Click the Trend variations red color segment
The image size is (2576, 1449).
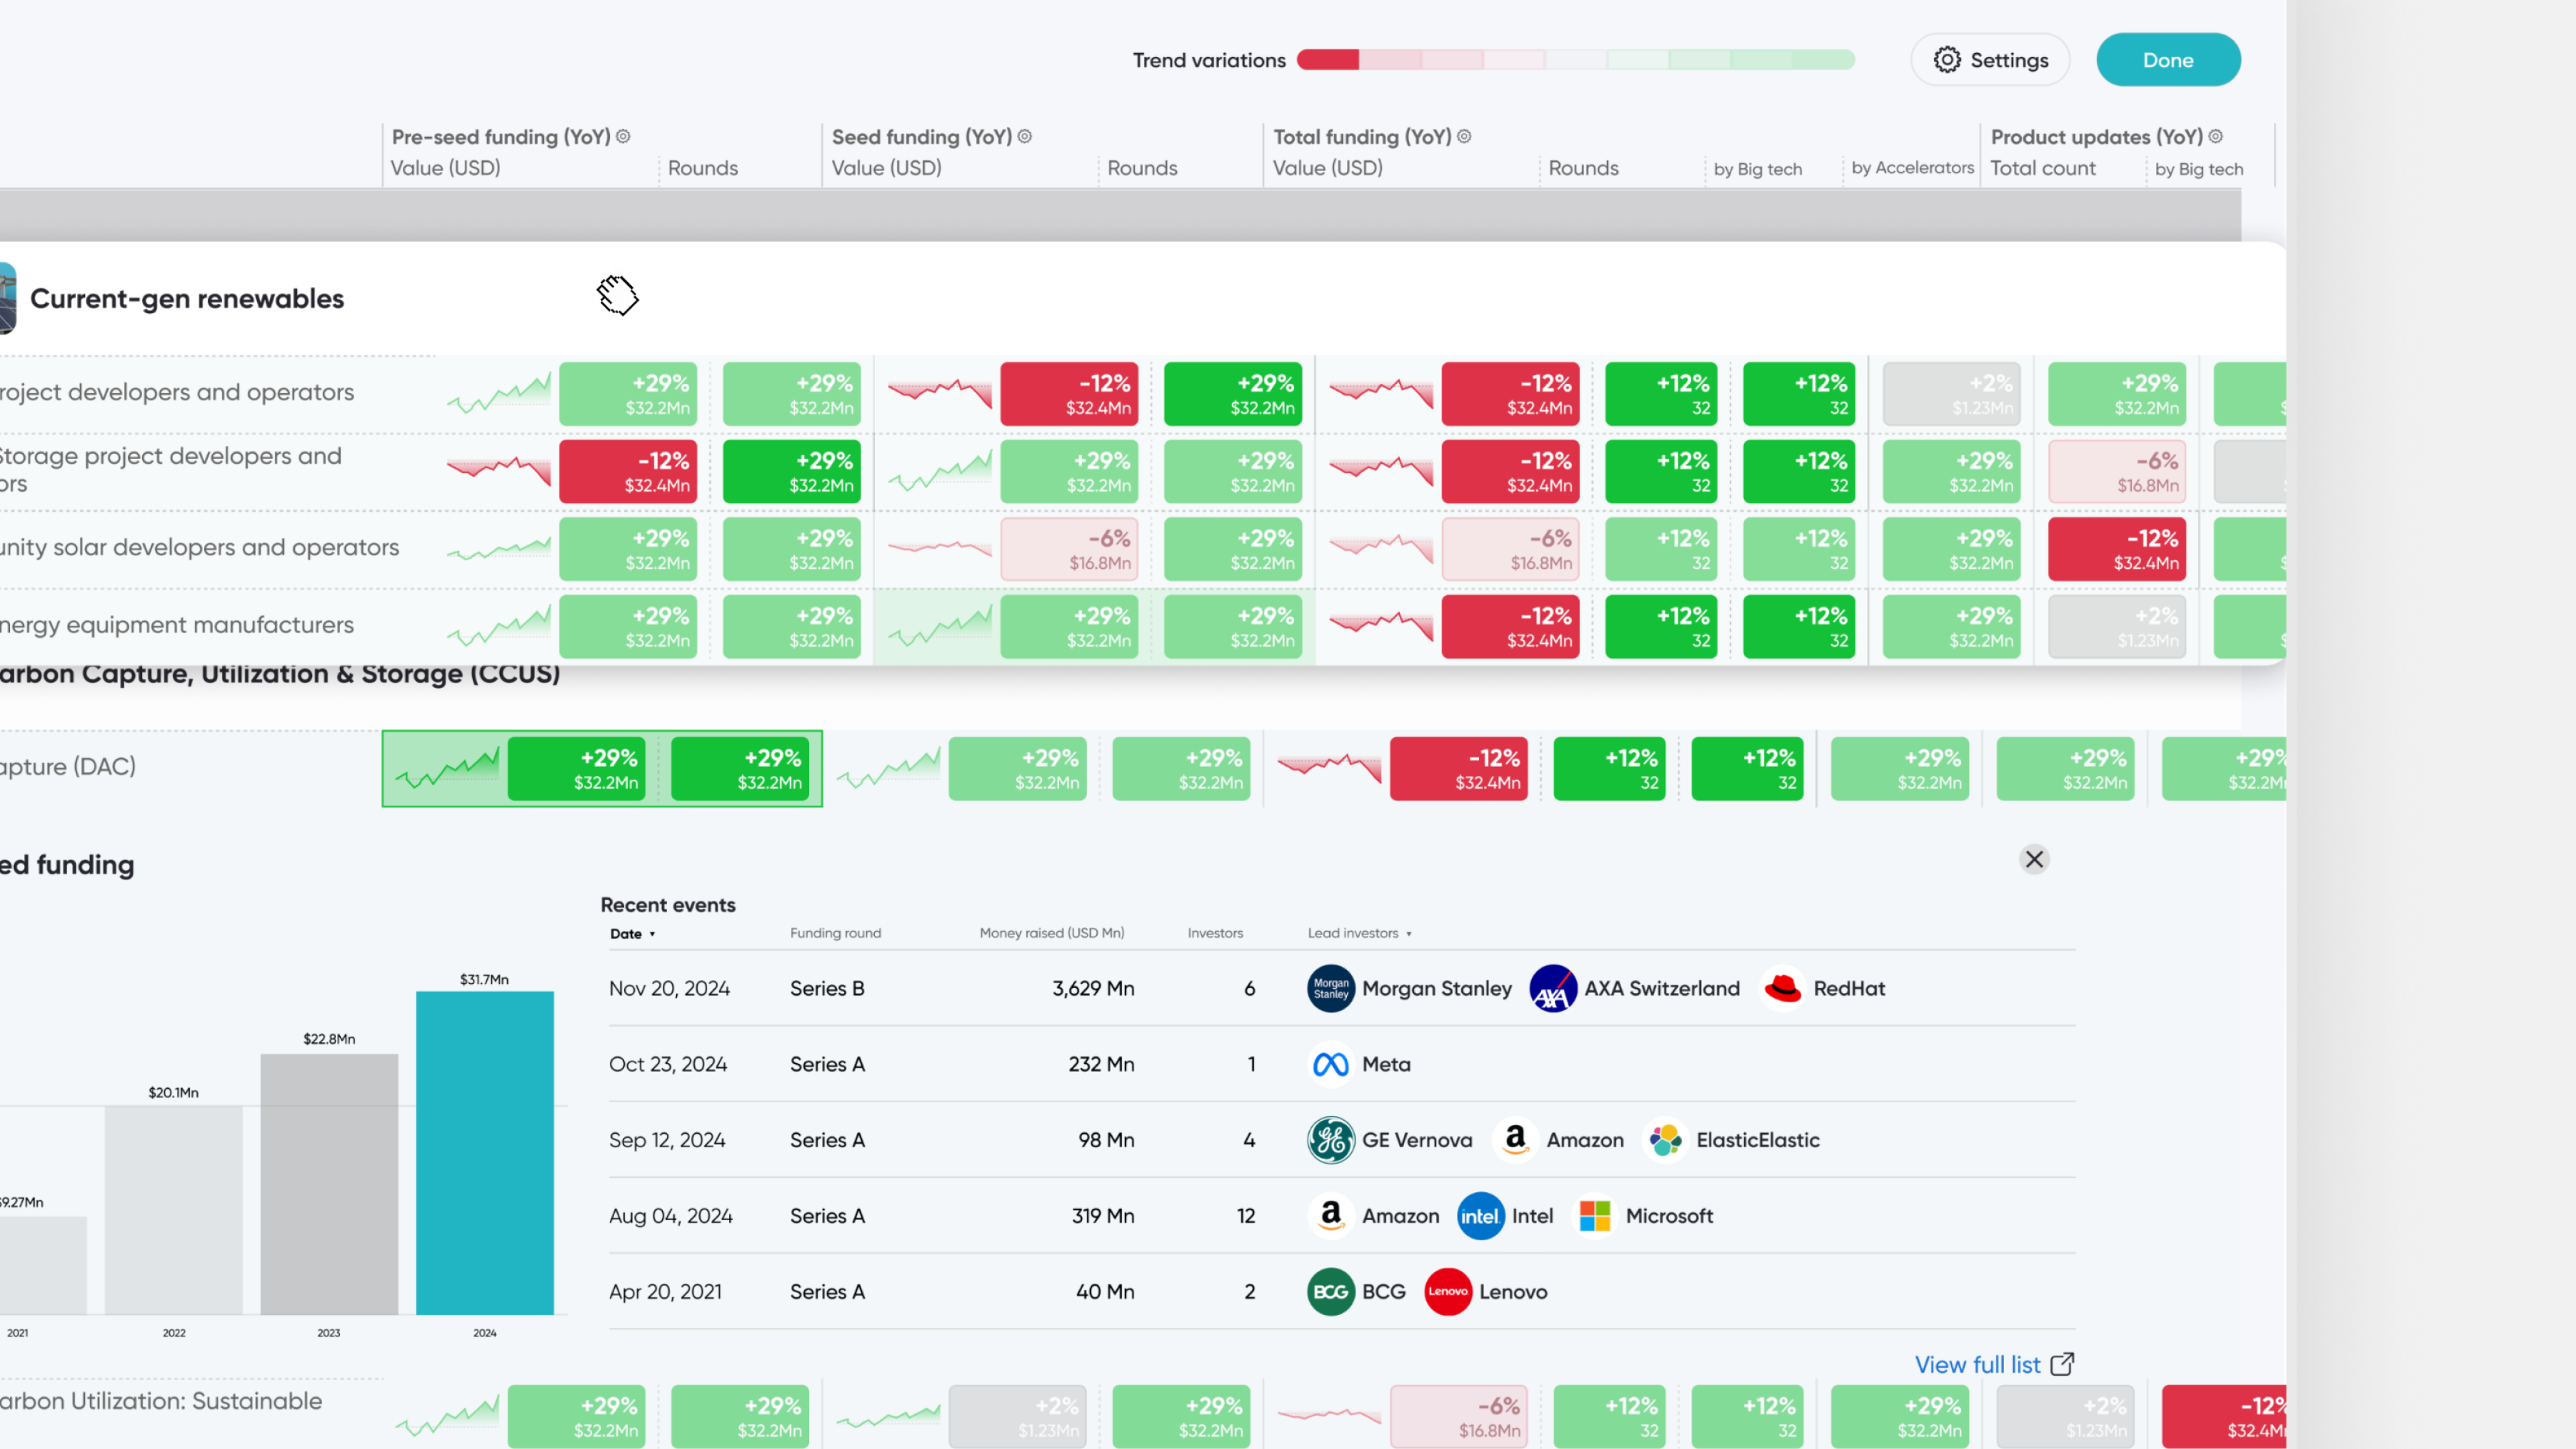[1328, 60]
